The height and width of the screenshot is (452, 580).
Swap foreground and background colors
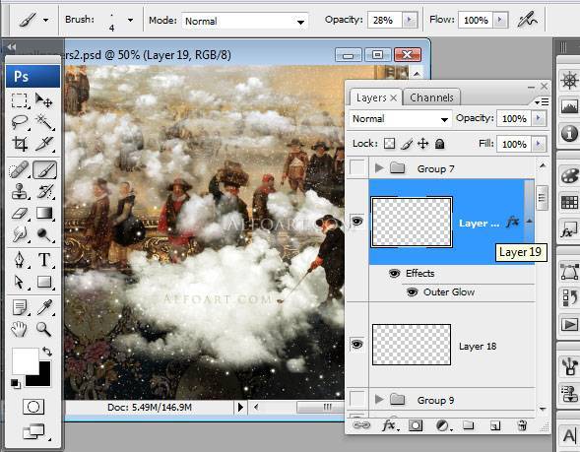pyautogui.click(x=47, y=351)
